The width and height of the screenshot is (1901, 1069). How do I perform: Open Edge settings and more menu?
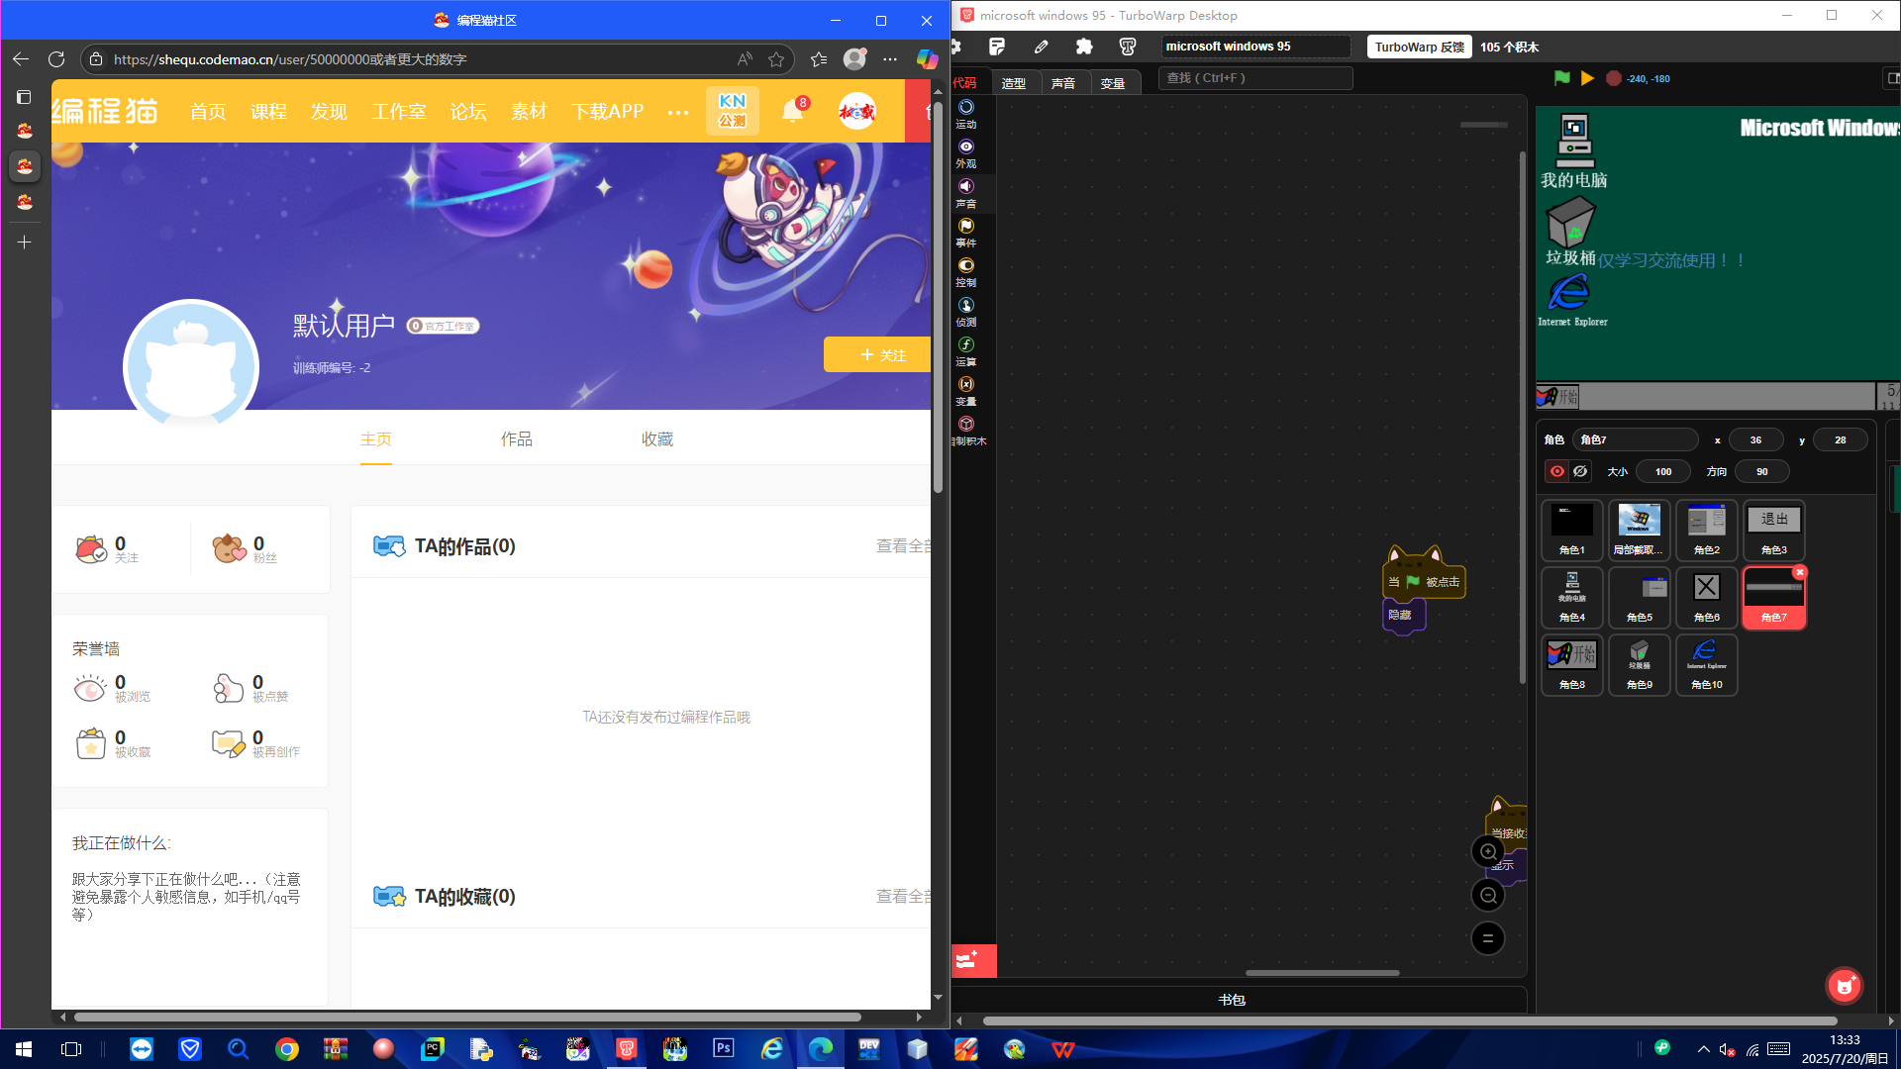(x=890, y=59)
